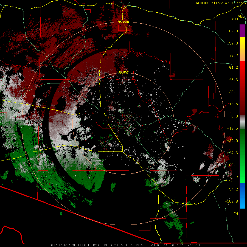Image resolution: width=247 pixels, height=247 pixels.
Task: Click the -78.7 legend value
Action: 232,177
